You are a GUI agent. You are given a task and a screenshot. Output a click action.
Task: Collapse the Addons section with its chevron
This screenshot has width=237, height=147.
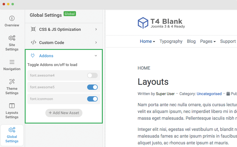coord(96,56)
